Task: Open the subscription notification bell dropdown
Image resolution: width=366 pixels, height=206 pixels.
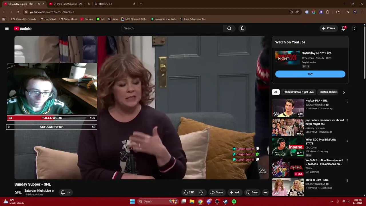Action: point(65,192)
